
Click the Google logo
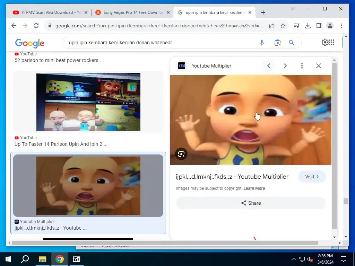pyautogui.click(x=30, y=43)
